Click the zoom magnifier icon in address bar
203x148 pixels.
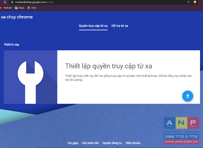point(189,2)
